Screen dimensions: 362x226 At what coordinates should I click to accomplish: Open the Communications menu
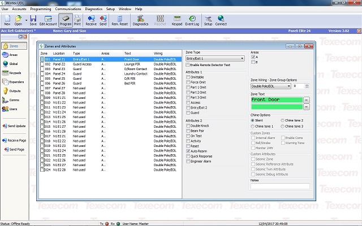point(67,10)
